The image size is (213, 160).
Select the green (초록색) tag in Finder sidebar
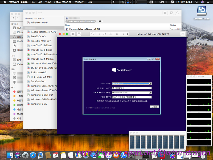[x=18, y=105]
